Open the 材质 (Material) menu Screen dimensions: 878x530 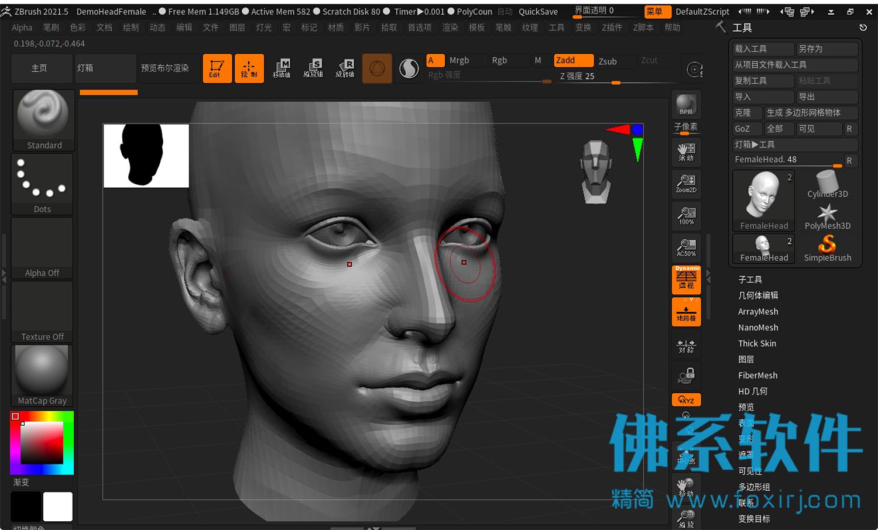point(336,27)
